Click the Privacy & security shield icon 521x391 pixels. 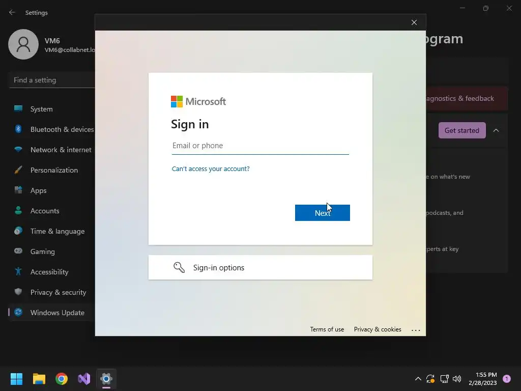[x=18, y=292]
